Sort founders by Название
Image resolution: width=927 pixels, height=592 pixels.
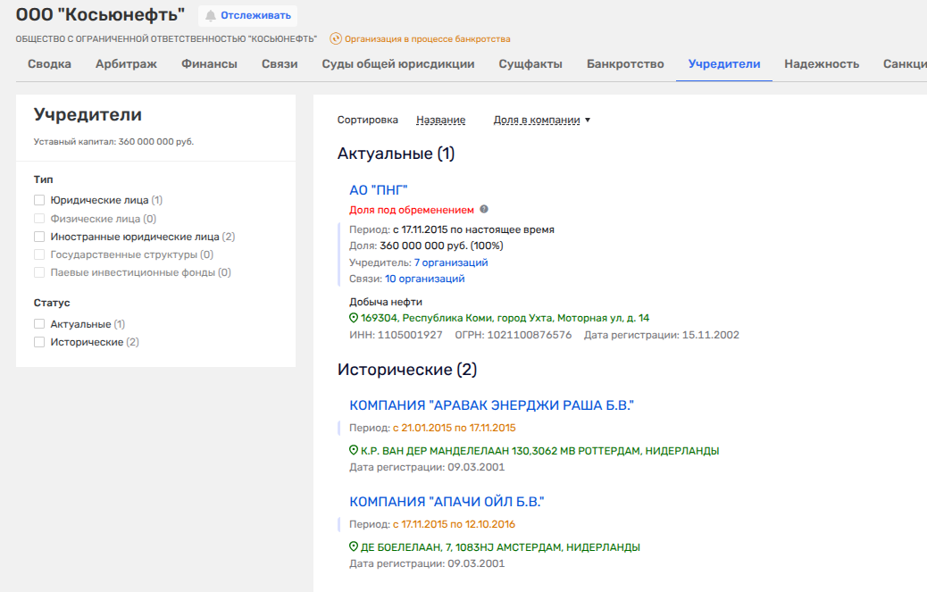pyautogui.click(x=440, y=120)
